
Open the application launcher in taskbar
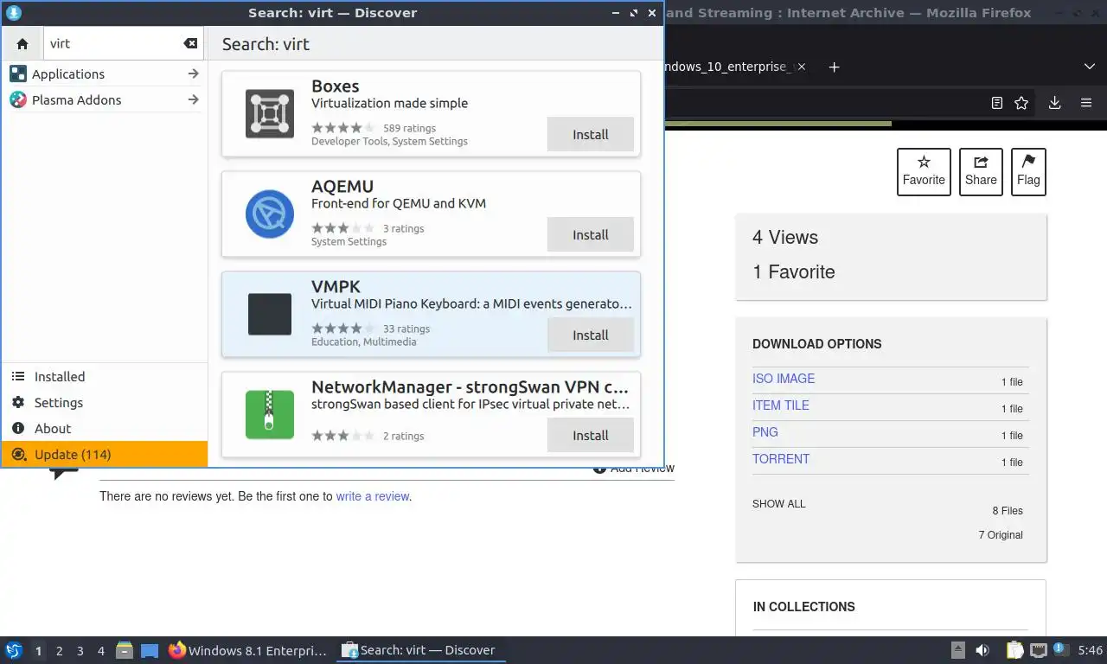point(13,650)
